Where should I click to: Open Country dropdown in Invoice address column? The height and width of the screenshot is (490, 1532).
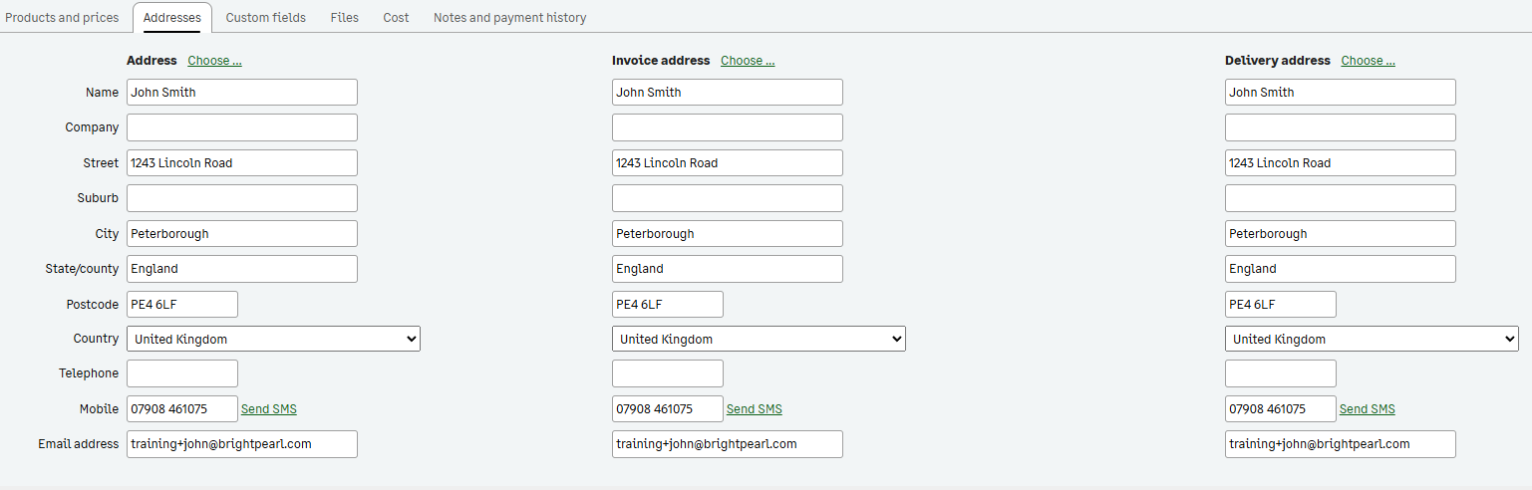pos(759,339)
